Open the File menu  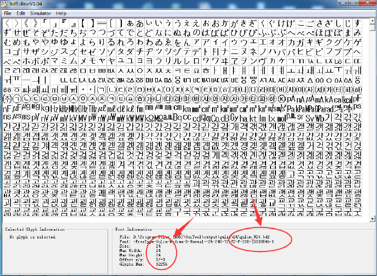[8, 14]
